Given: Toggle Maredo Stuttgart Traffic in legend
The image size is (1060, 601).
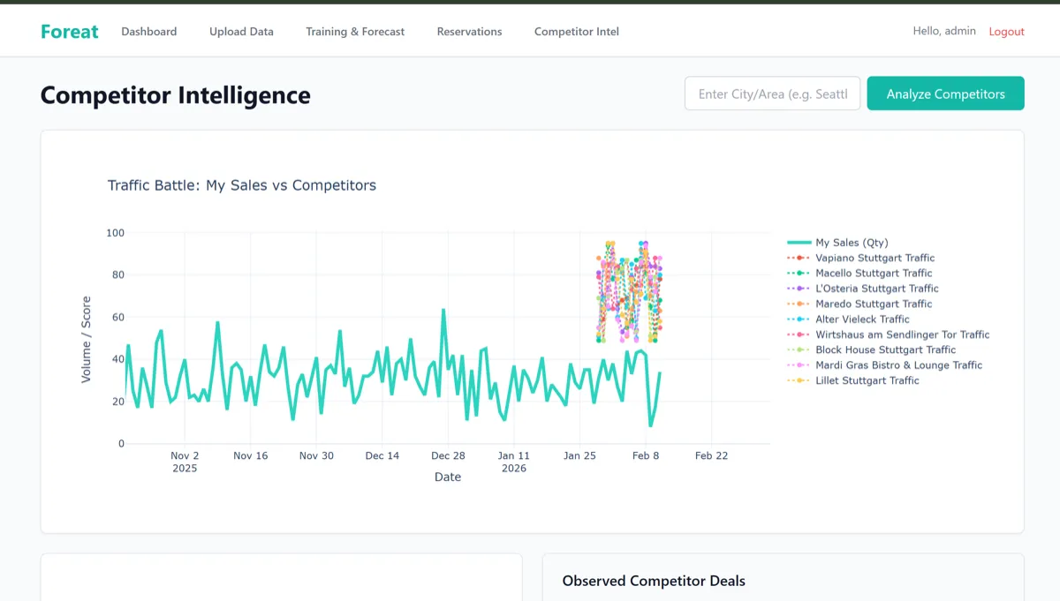Looking at the screenshot, I should pos(874,304).
